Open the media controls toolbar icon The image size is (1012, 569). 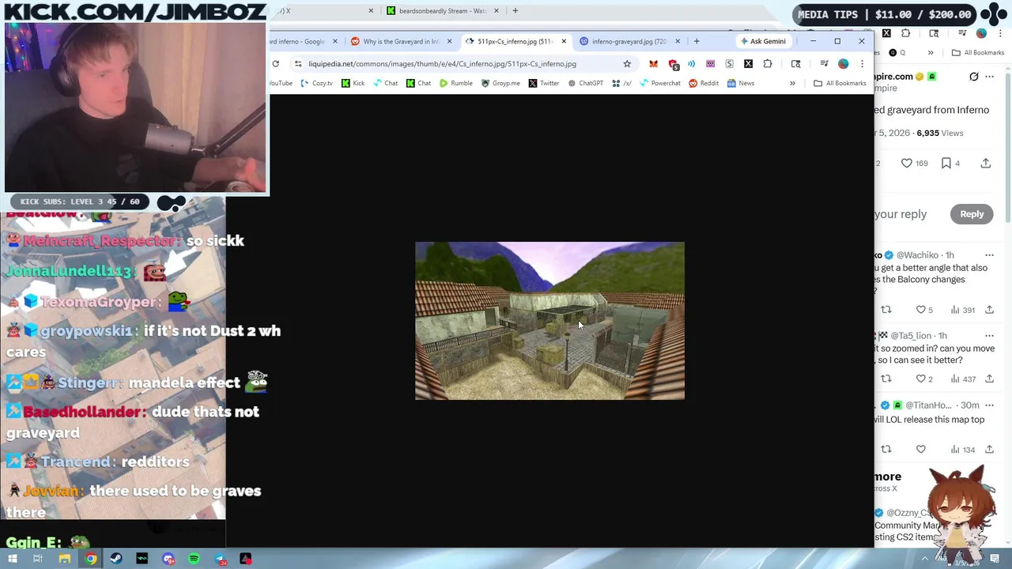point(824,63)
